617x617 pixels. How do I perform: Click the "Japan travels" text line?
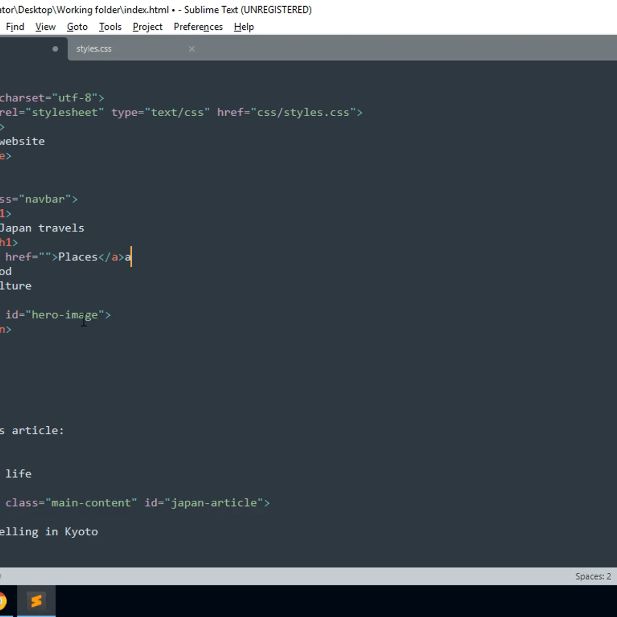[42, 228]
